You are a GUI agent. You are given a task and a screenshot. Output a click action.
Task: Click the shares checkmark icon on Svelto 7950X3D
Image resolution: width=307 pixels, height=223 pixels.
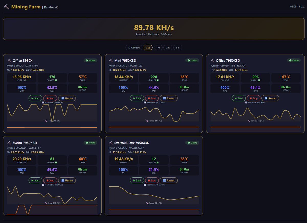[x=56, y=163]
